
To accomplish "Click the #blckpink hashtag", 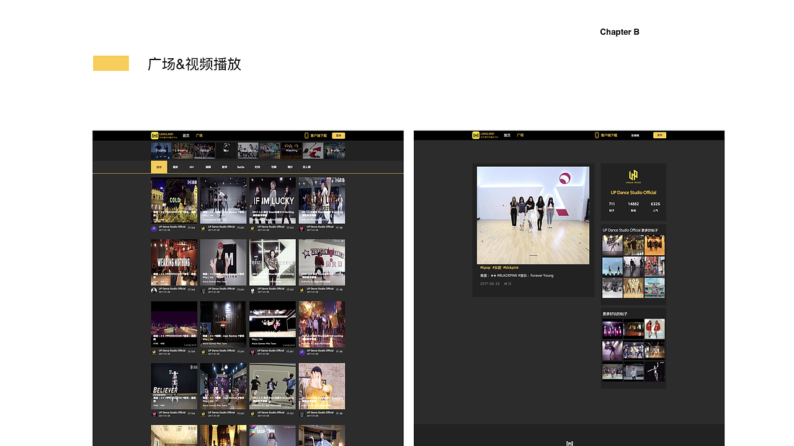I will [510, 268].
